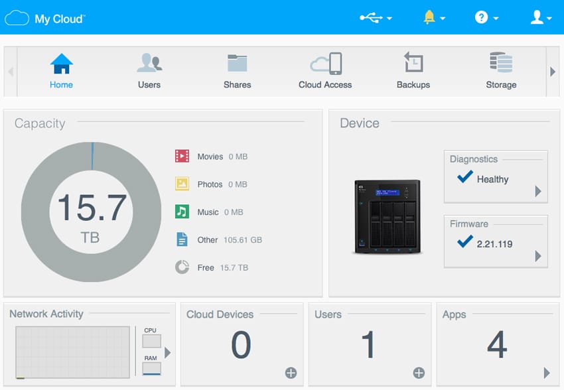This screenshot has width=564, height=390.
Task: Add a user with plus icon
Action: click(x=419, y=373)
